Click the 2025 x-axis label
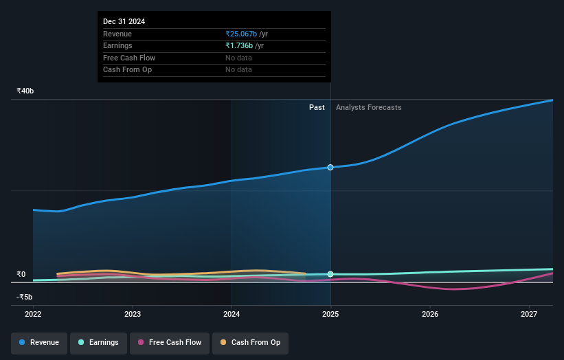 (x=330, y=314)
